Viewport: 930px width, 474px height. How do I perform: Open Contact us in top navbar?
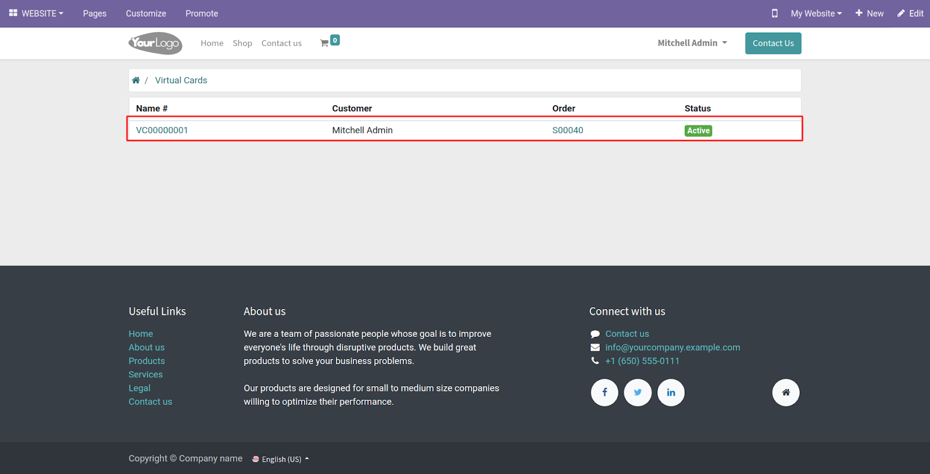(x=281, y=43)
